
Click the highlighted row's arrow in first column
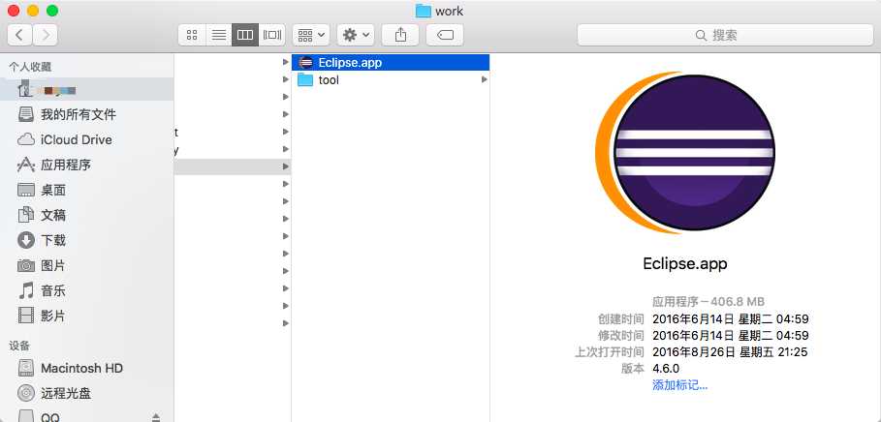tap(285, 166)
